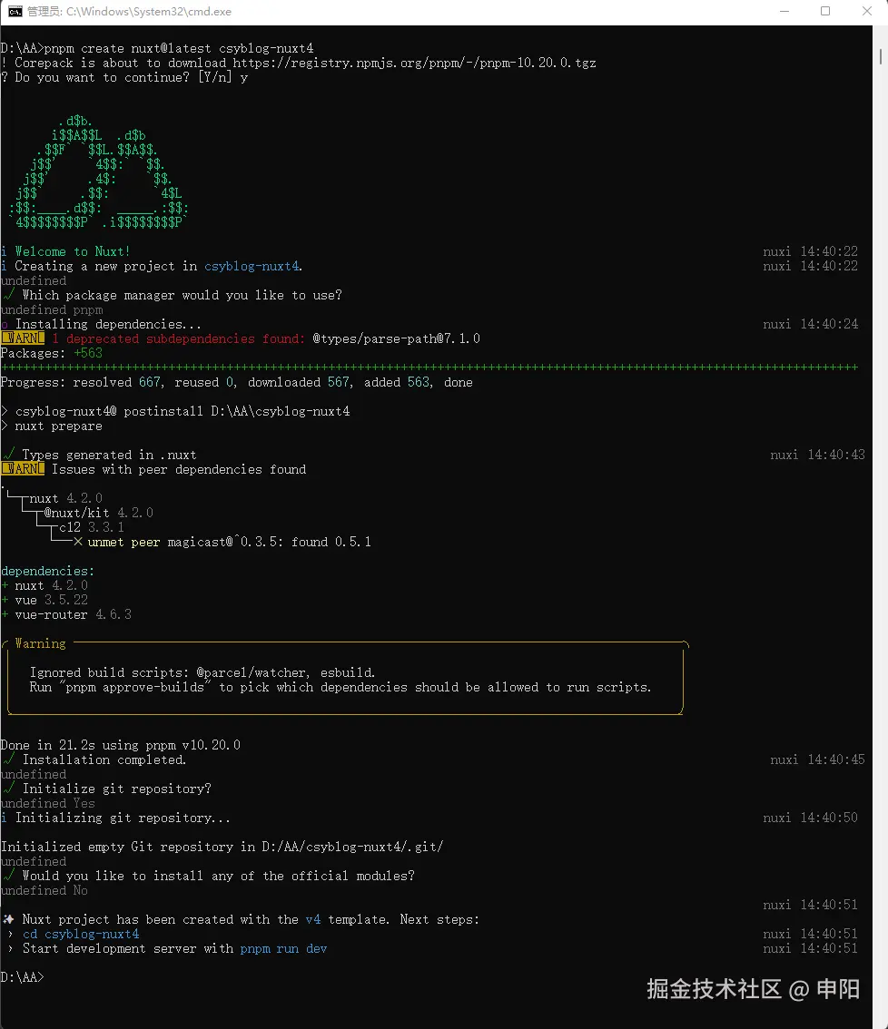888x1029 pixels.
Task: Click the postinstall line with 'D:\AA\csyblog-nuxt4'
Action: tap(175, 411)
